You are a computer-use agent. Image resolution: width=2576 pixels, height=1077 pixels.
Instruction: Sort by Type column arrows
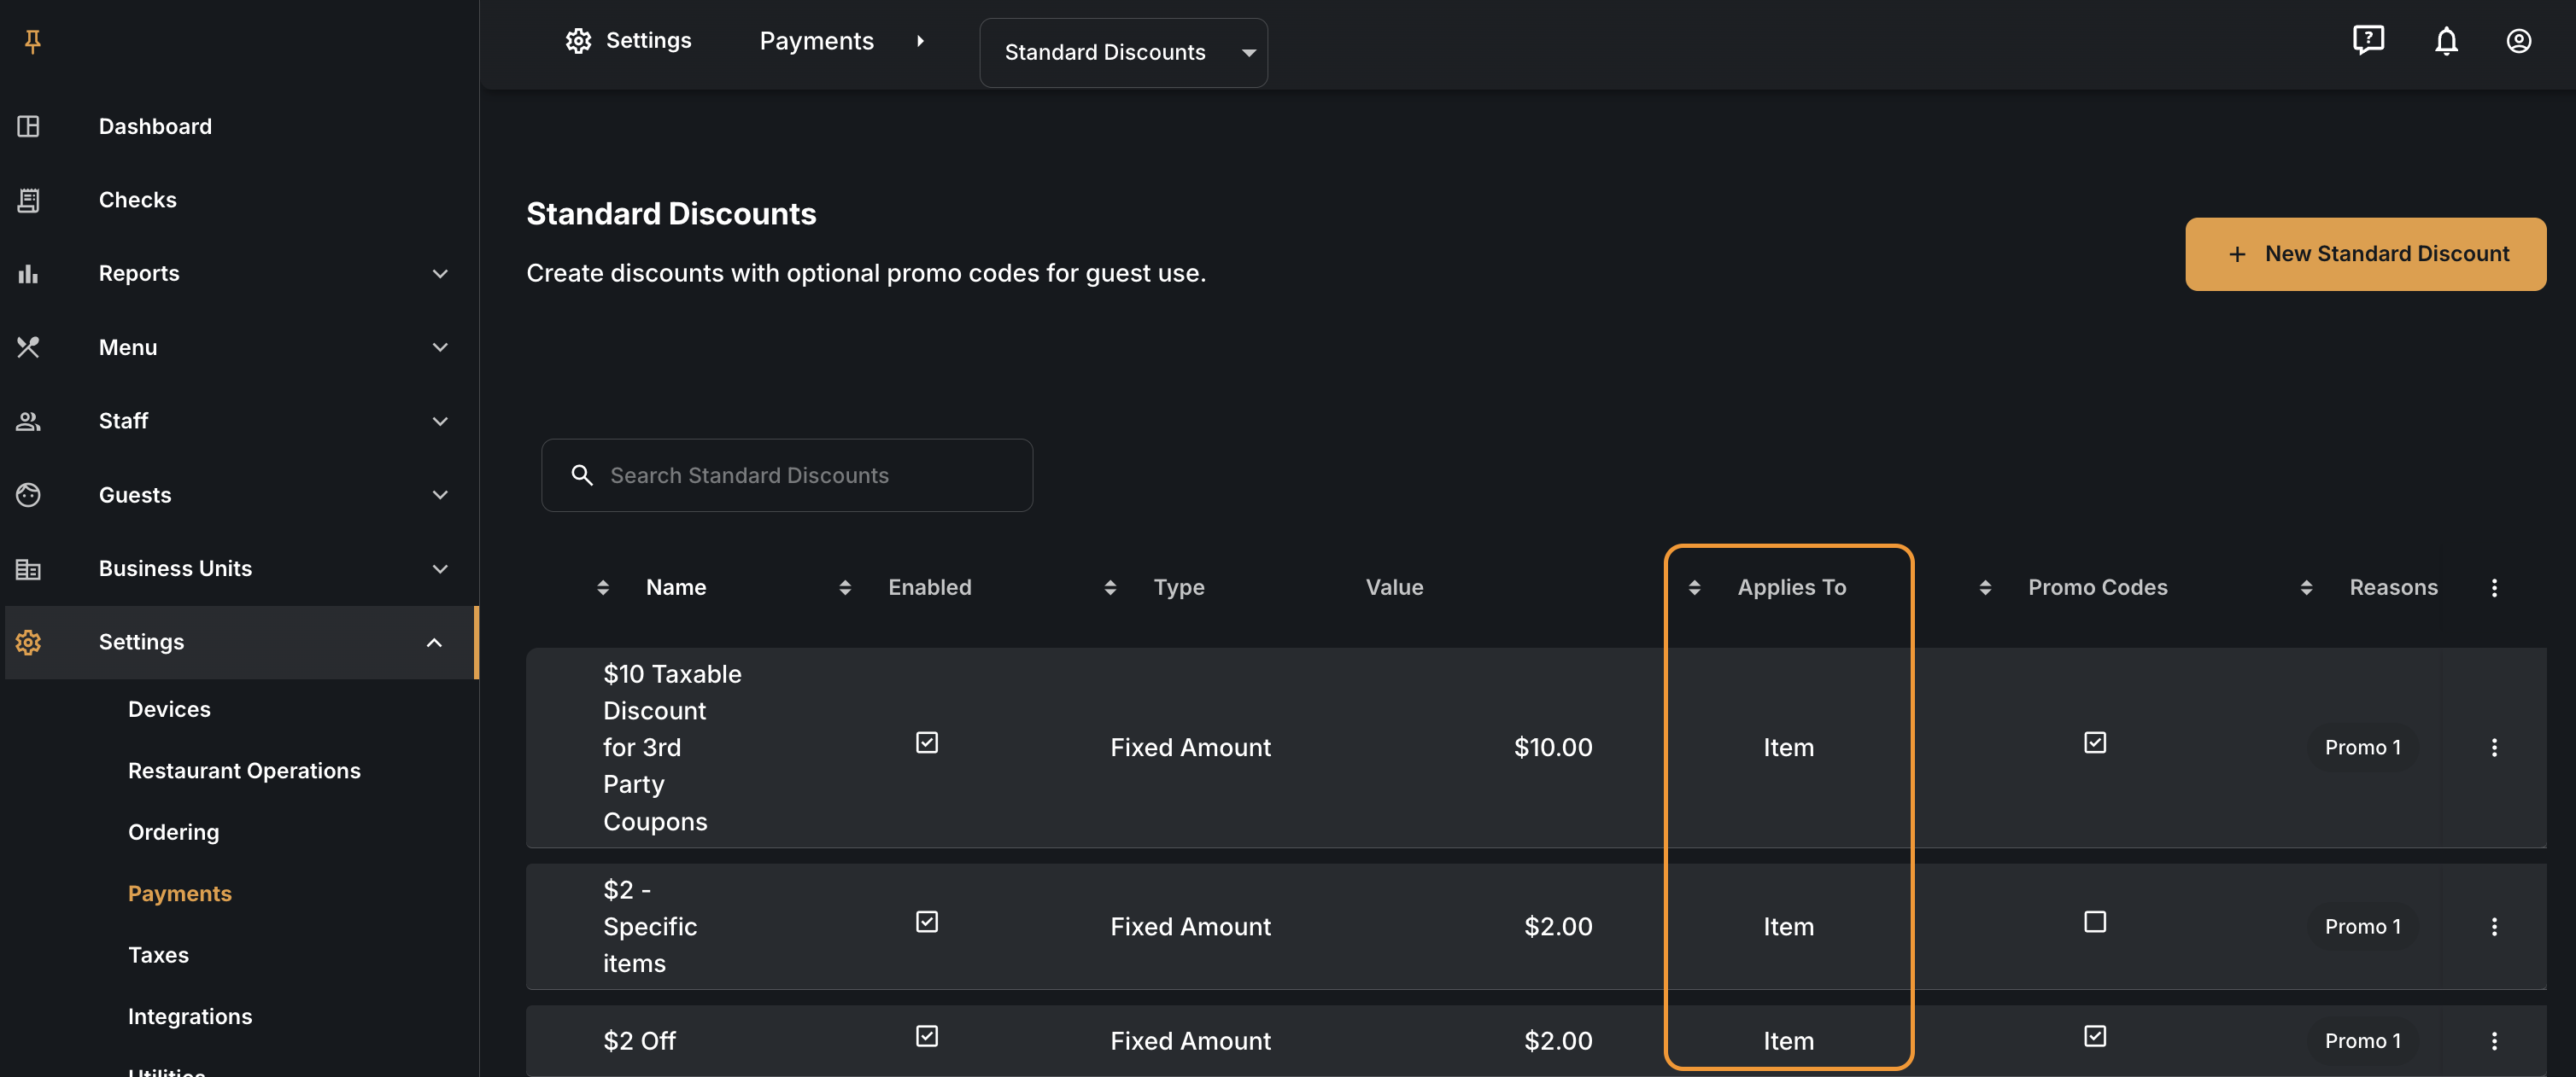pyautogui.click(x=1110, y=587)
